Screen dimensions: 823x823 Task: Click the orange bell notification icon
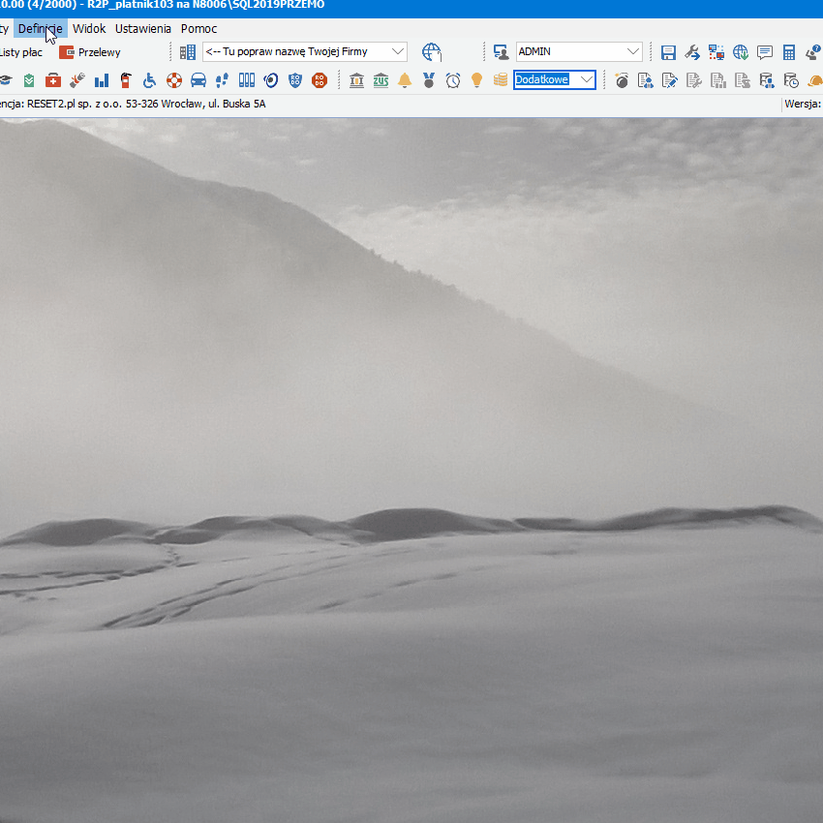405,80
